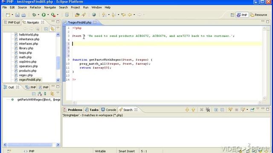Toggle Sort alphabetically in Outline view
Viewport: 273px width, 153px height.
click(40, 94)
